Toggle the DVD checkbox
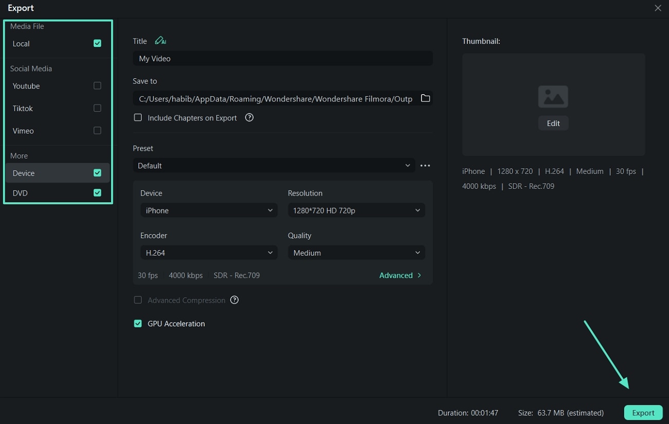Screen dimensions: 669x424 tap(97, 193)
